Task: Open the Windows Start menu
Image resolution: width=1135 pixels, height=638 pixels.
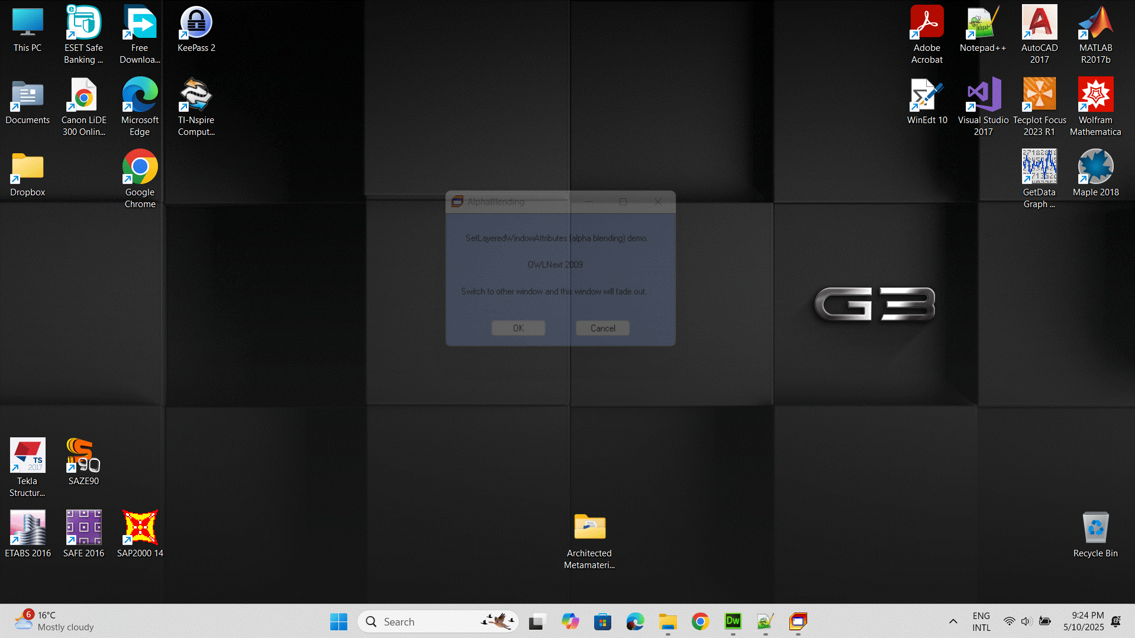Action: coord(338,621)
